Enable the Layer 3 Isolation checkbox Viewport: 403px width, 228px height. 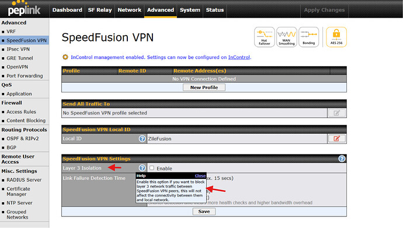(x=152, y=168)
